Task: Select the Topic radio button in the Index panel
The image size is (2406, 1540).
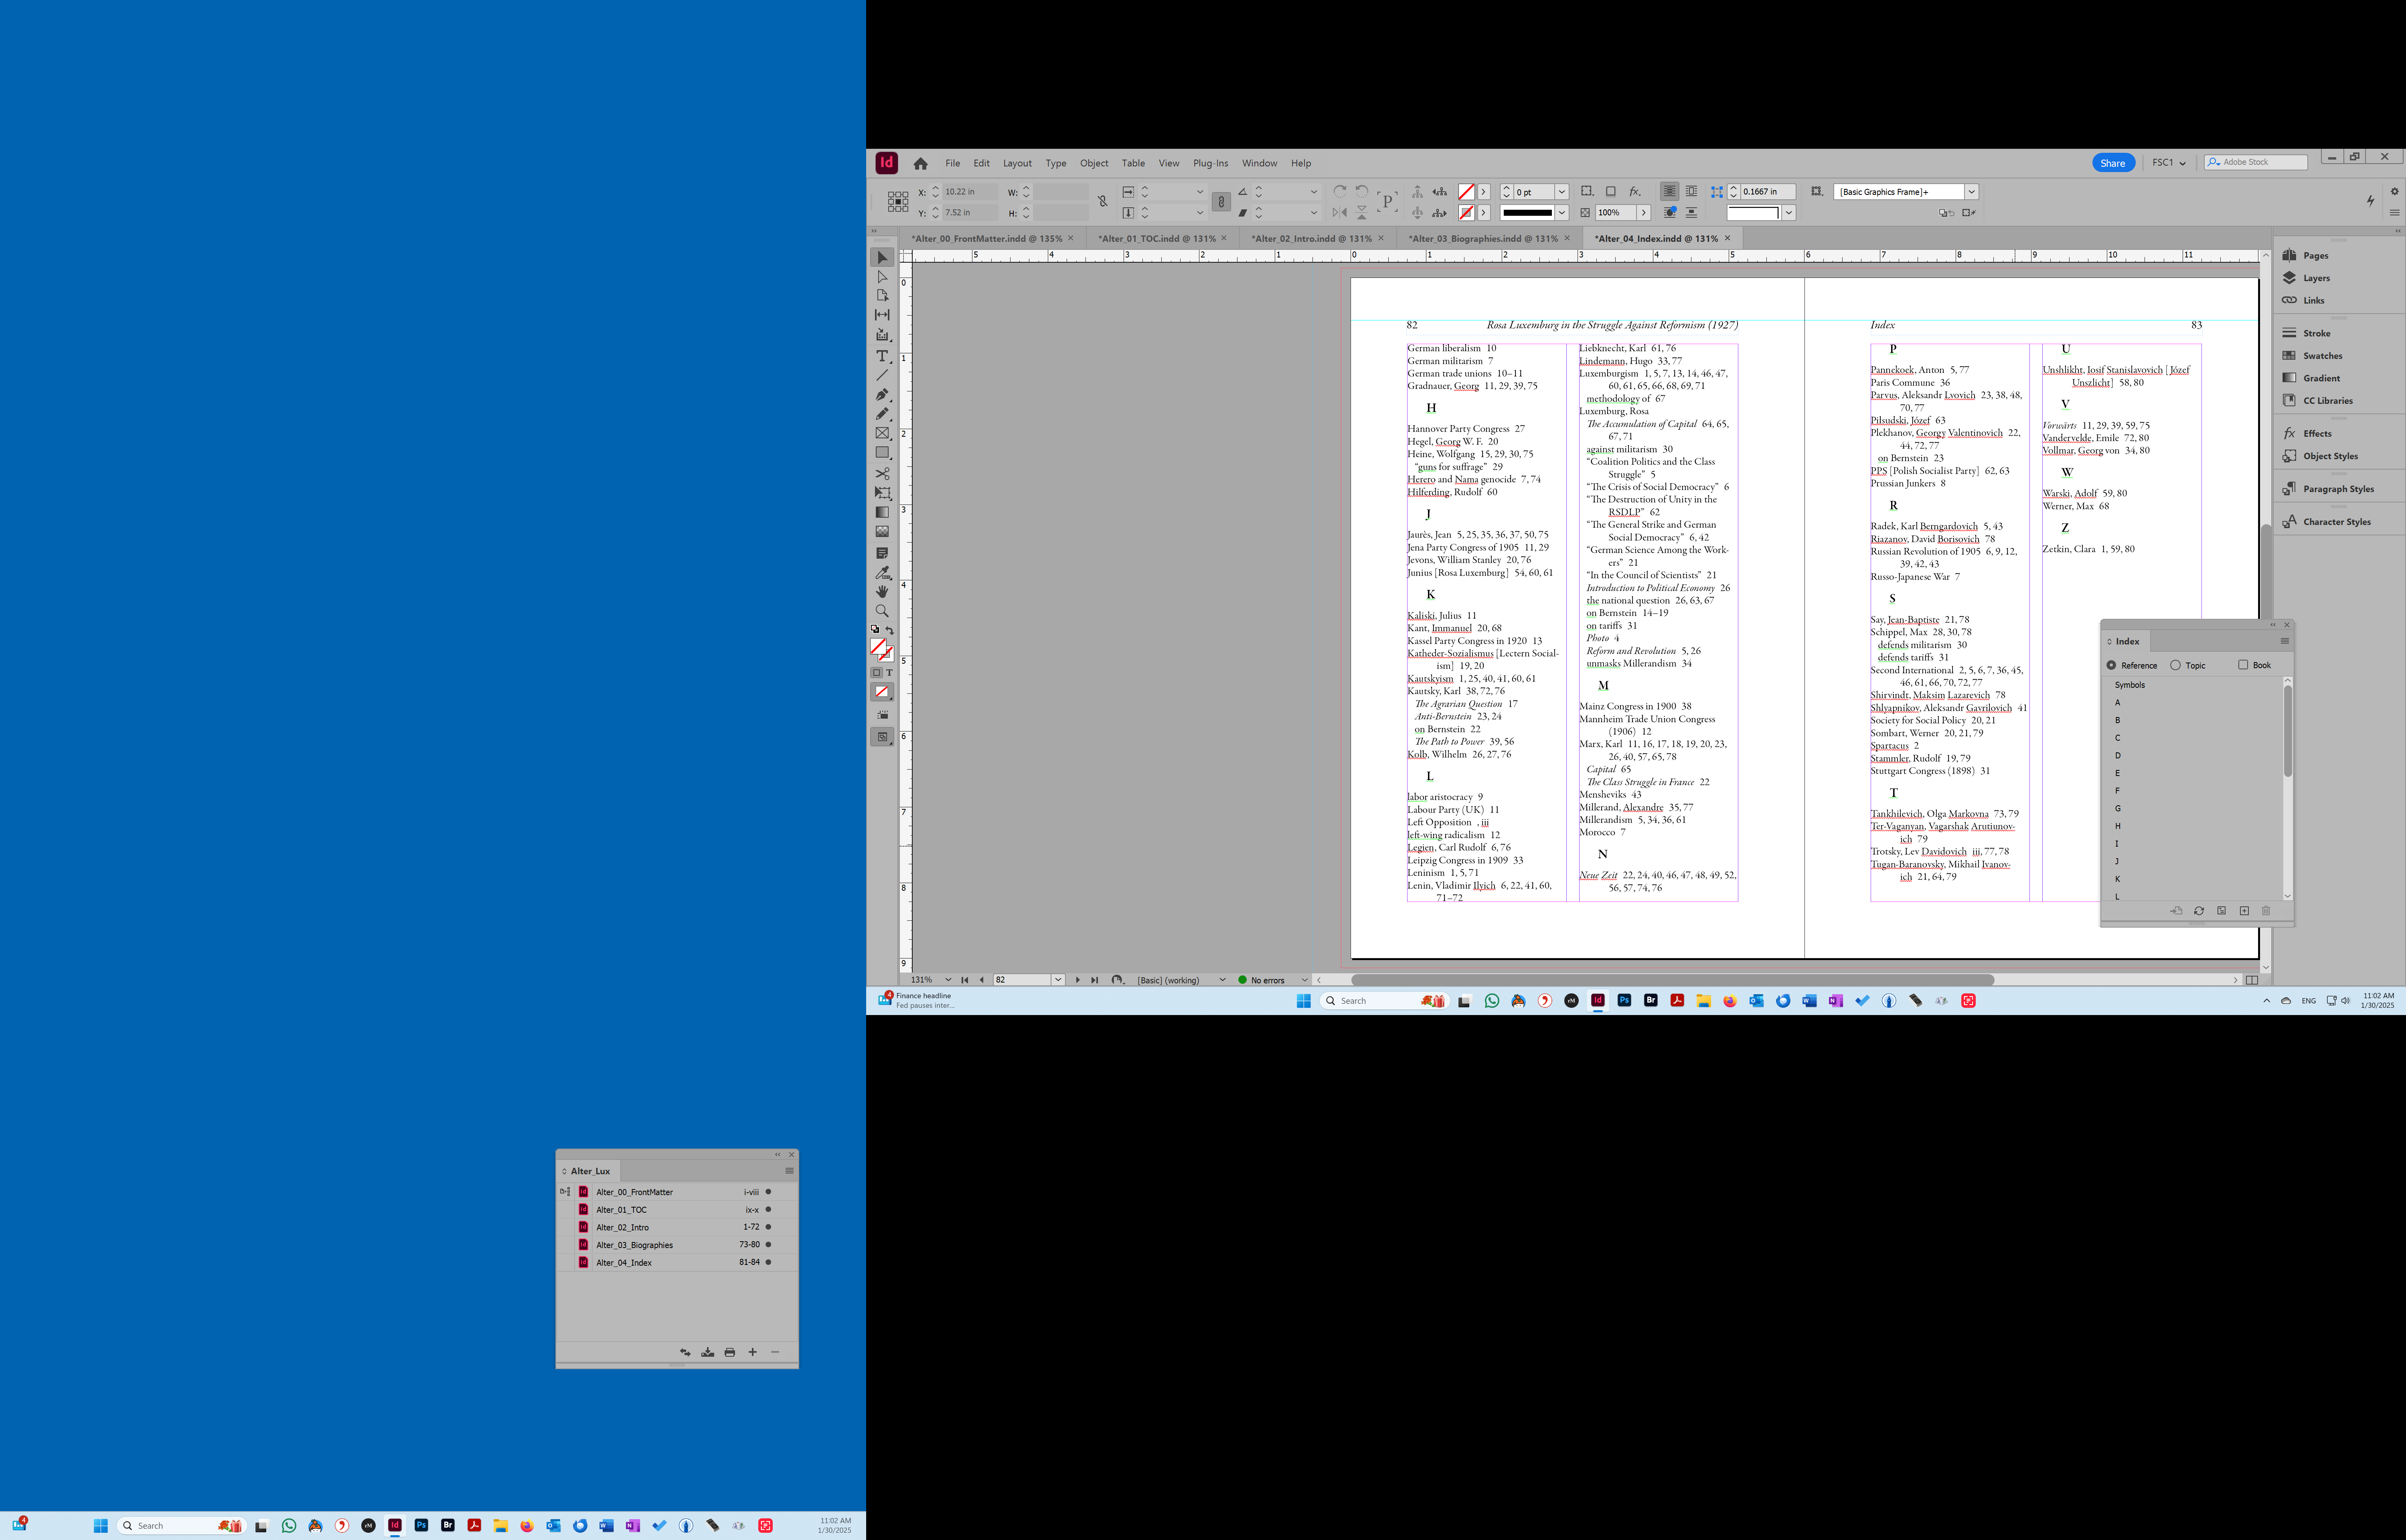Action: point(2175,665)
